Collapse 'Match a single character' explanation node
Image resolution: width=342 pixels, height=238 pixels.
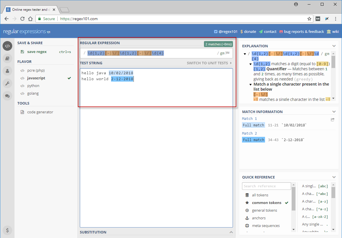250,84
